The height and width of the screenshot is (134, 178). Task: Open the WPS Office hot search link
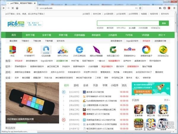click(121, 28)
